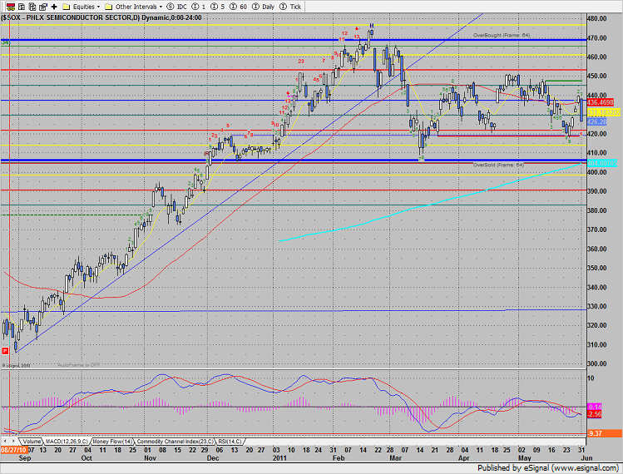Click the OverSold (Frame: 64) label
Screen dimensions: 623x474
click(x=498, y=165)
